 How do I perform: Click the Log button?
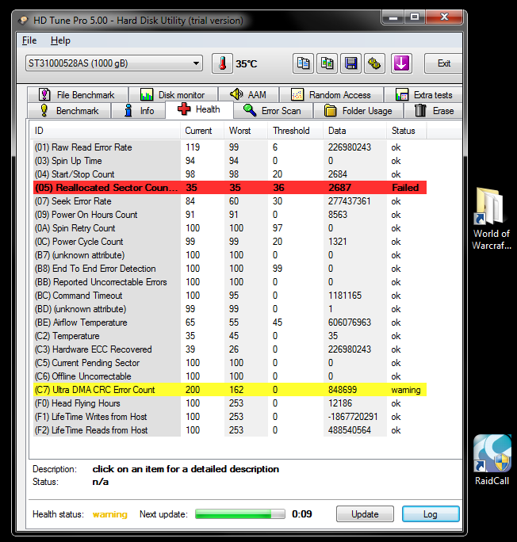click(x=430, y=514)
